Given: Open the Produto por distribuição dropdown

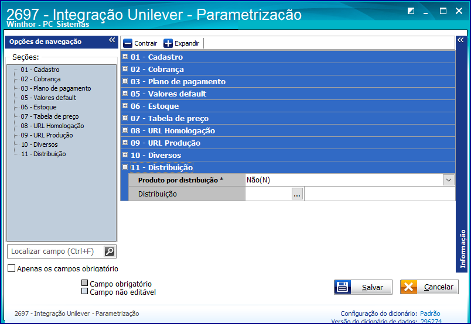Looking at the screenshot, I should click(x=449, y=180).
